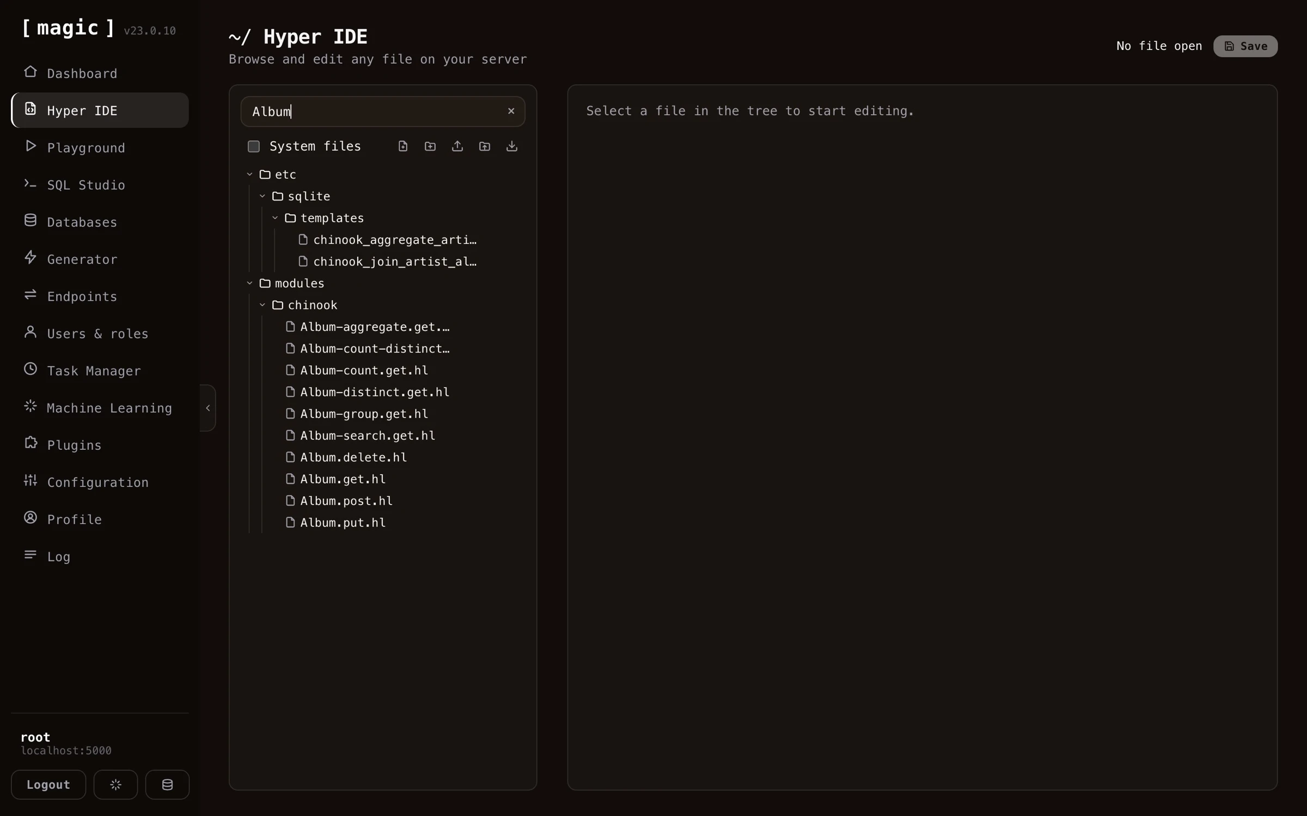Collapse the templates folder
The height and width of the screenshot is (816, 1307).
click(x=275, y=218)
